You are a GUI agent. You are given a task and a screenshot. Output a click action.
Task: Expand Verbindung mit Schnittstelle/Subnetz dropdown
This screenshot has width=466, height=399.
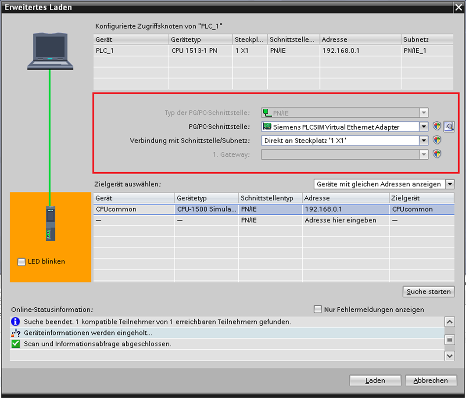coord(424,141)
